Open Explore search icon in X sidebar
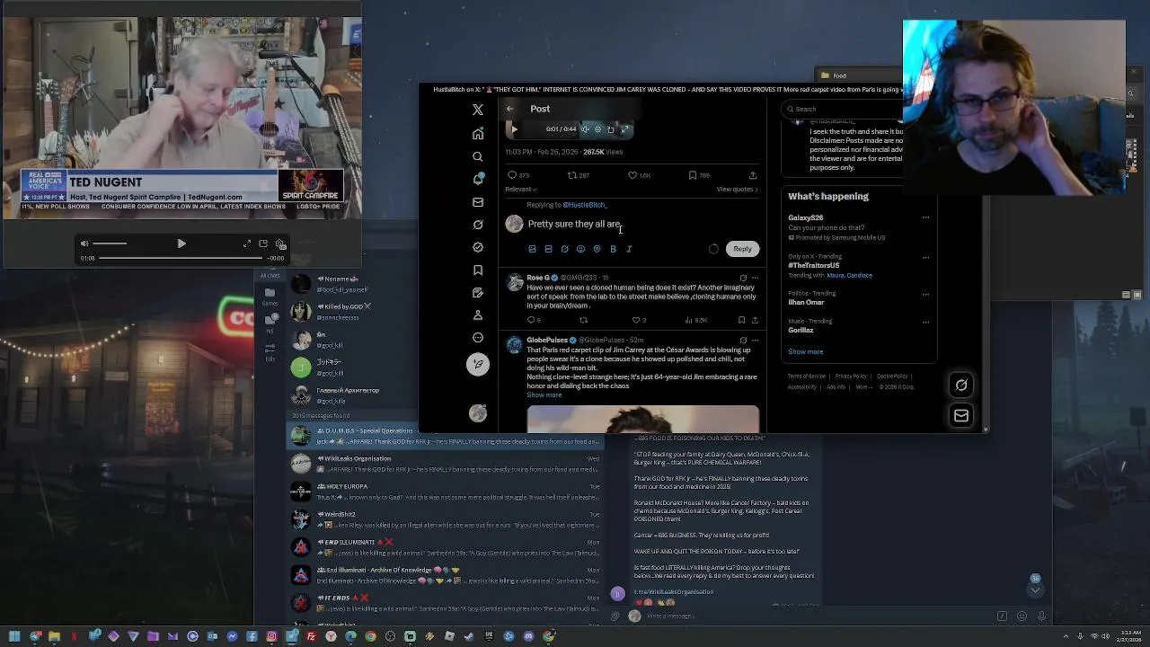Viewport: 1150px width, 647px height. 478,156
